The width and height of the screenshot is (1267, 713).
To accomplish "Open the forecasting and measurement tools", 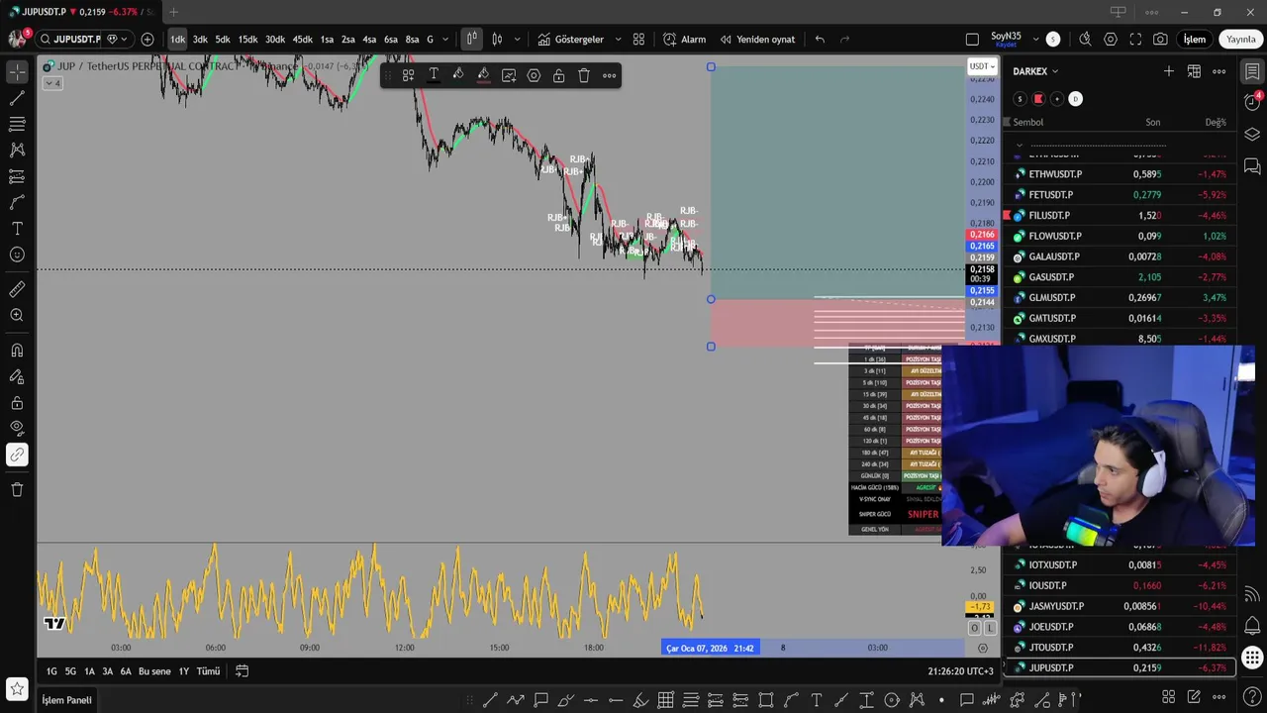I will tap(17, 176).
